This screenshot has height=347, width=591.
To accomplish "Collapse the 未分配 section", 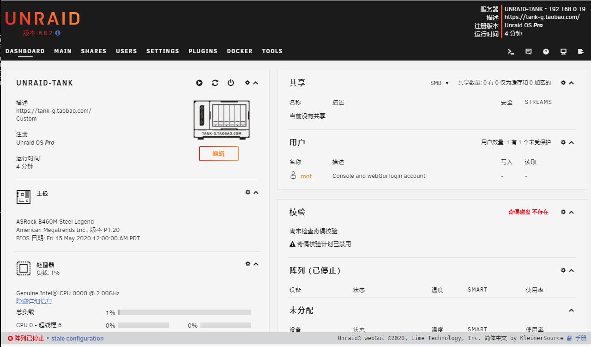I will (572, 310).
